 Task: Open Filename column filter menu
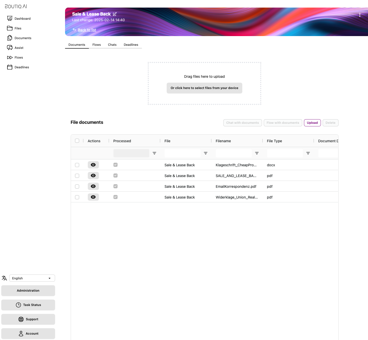pyautogui.click(x=257, y=153)
